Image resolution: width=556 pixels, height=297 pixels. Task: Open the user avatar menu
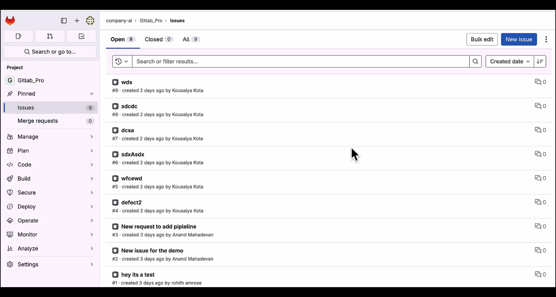(x=90, y=21)
